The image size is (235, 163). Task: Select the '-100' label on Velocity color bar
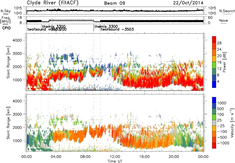click(x=222, y=132)
